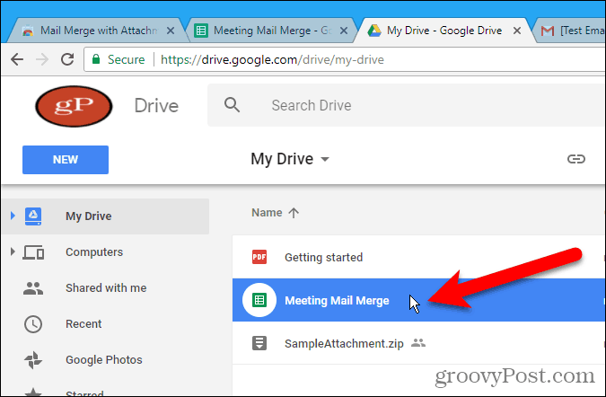Click the browser forward arrow

tap(42, 59)
